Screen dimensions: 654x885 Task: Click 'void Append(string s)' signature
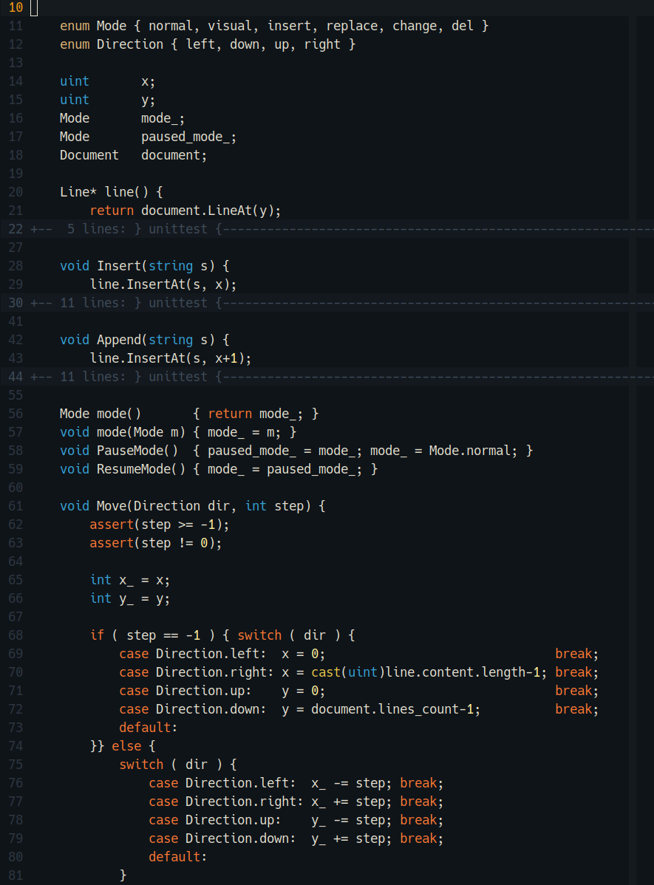137,340
